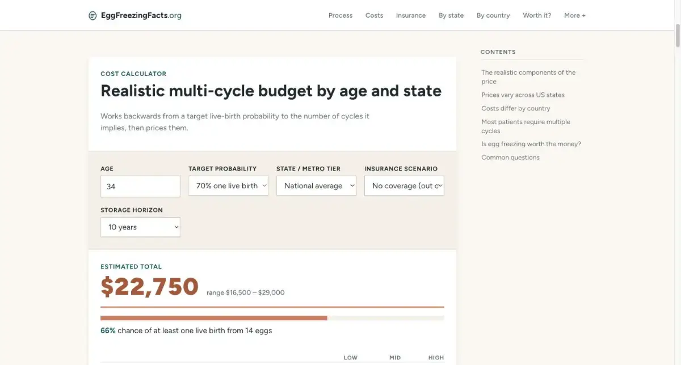Jump to 'Prices vary across US states'

coord(523,95)
